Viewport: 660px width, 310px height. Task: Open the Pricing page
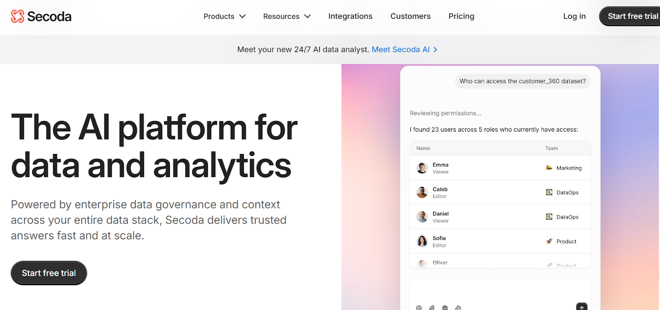[461, 16]
